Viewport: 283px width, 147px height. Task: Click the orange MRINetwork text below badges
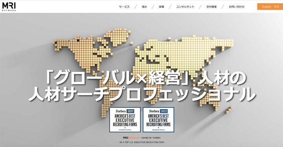coord(131,138)
